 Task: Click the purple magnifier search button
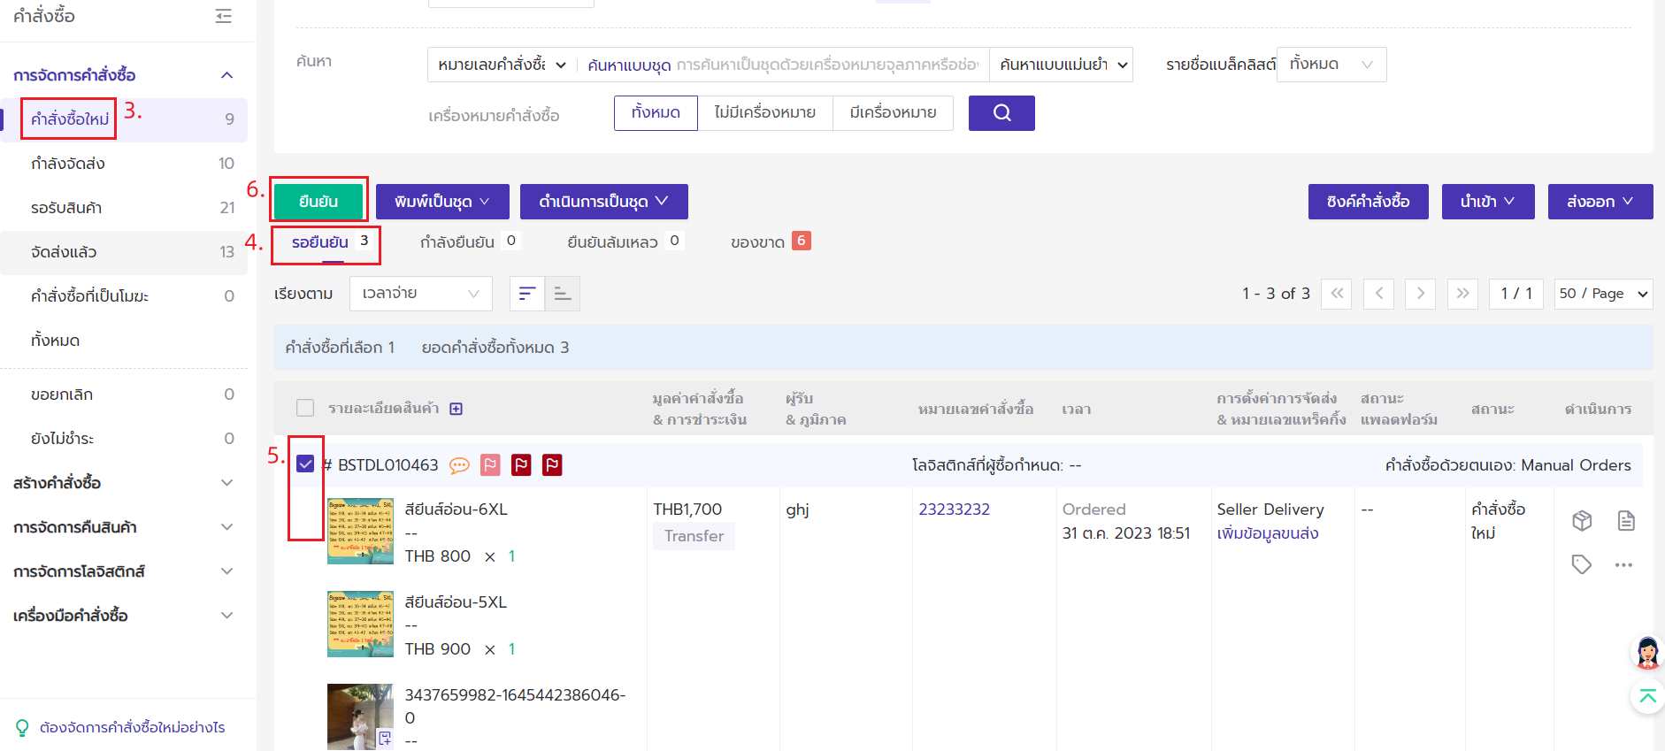1001,113
